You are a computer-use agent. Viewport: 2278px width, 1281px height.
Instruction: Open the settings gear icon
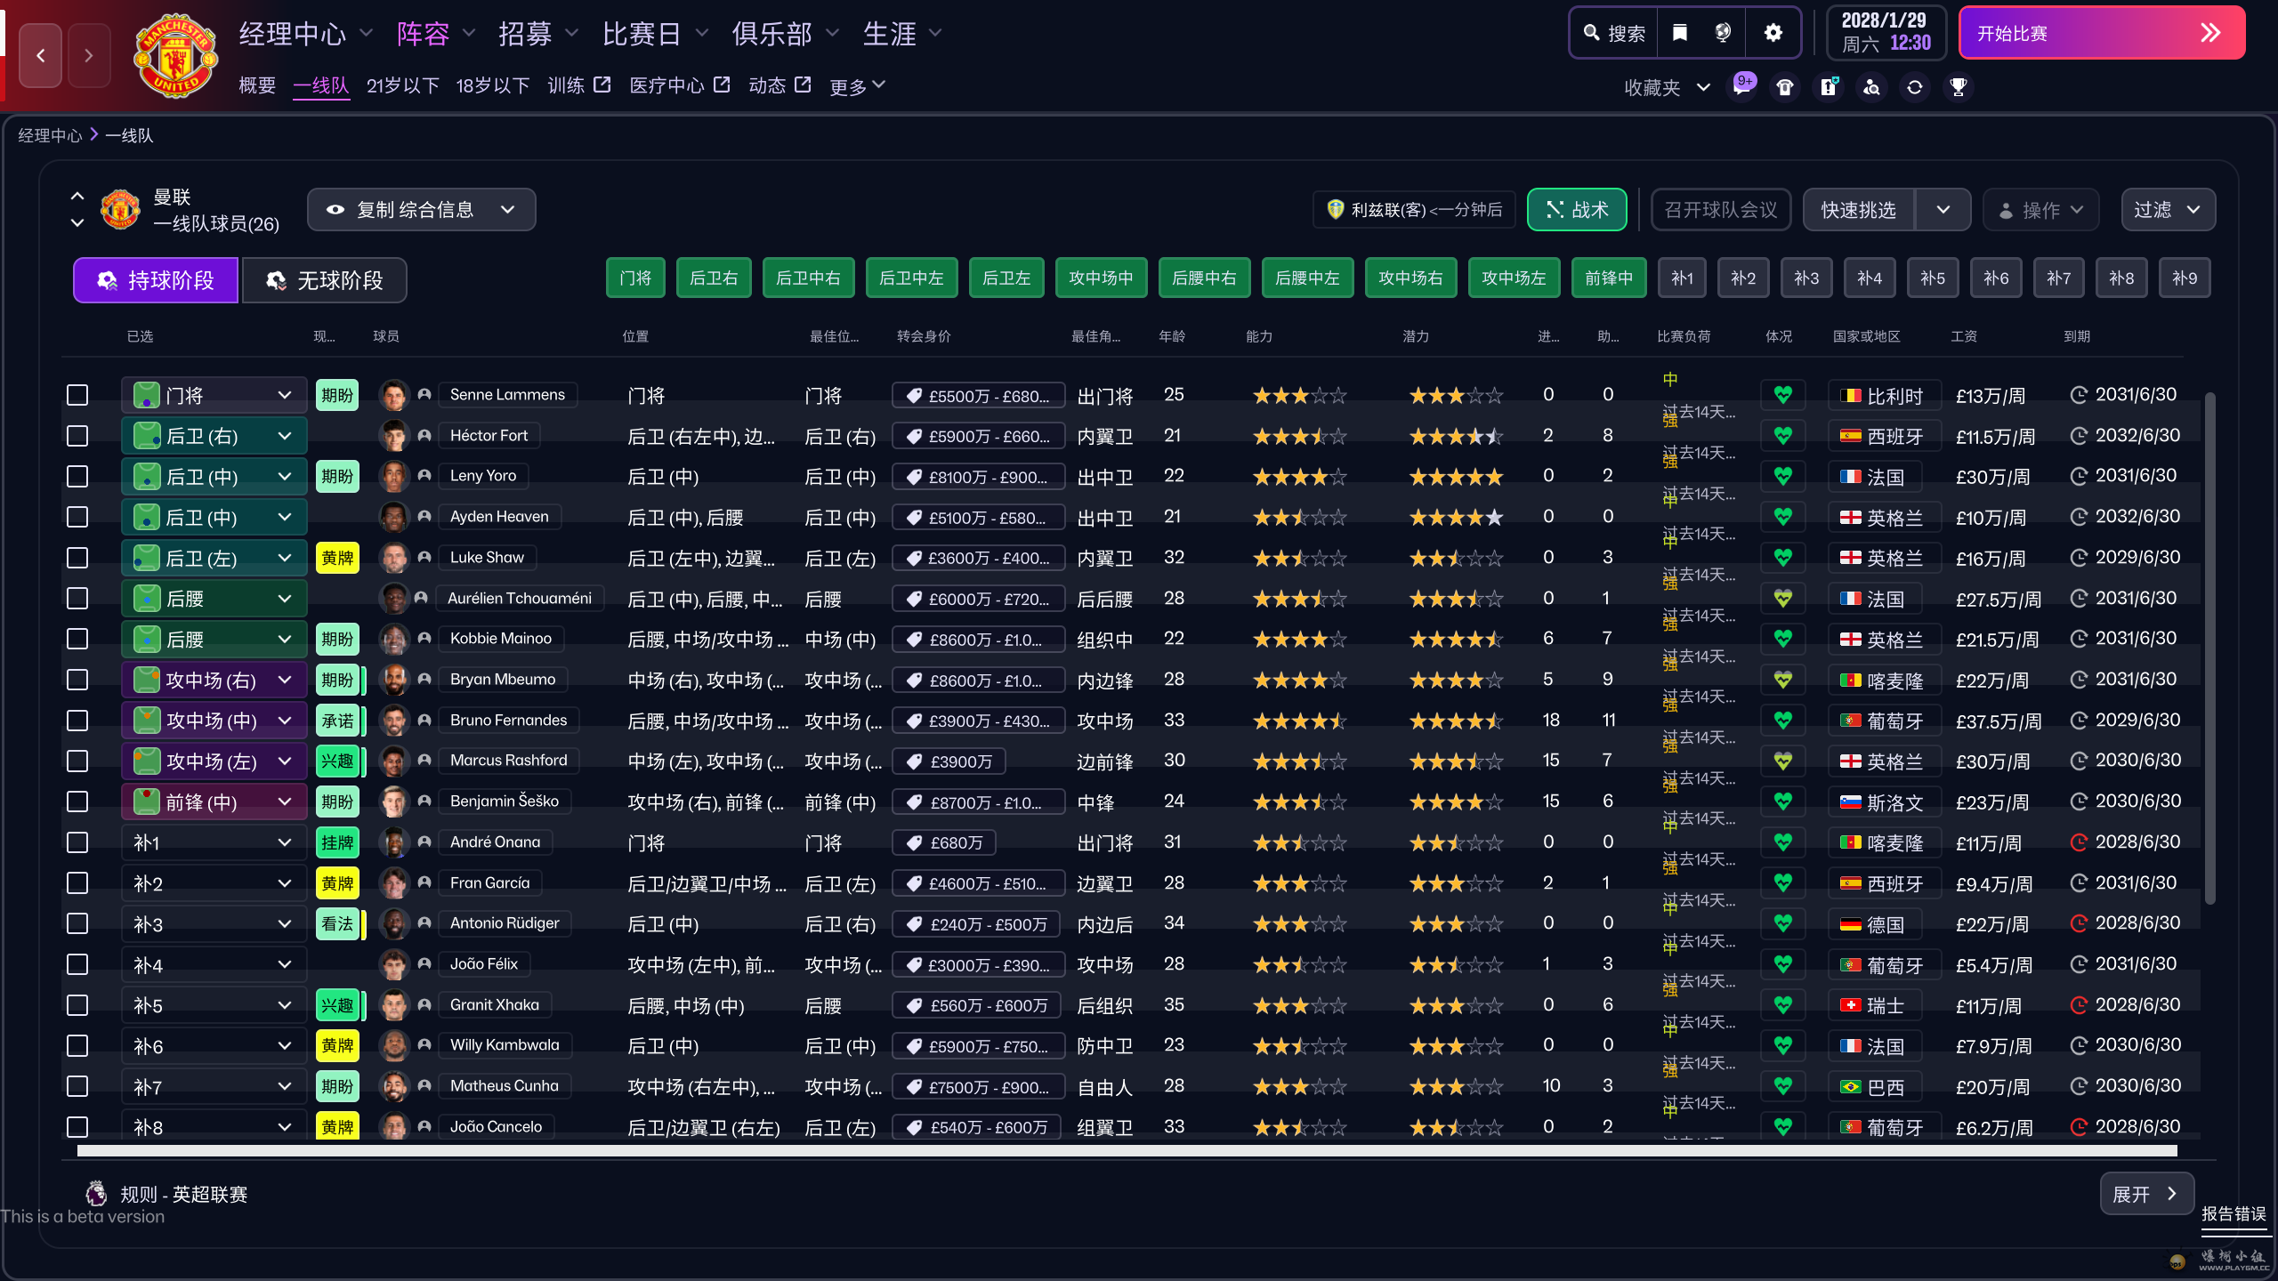1773,32
